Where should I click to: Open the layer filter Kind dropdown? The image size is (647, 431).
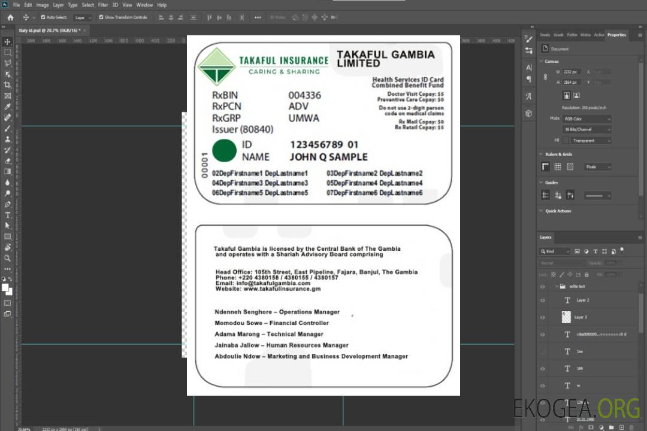(x=555, y=251)
